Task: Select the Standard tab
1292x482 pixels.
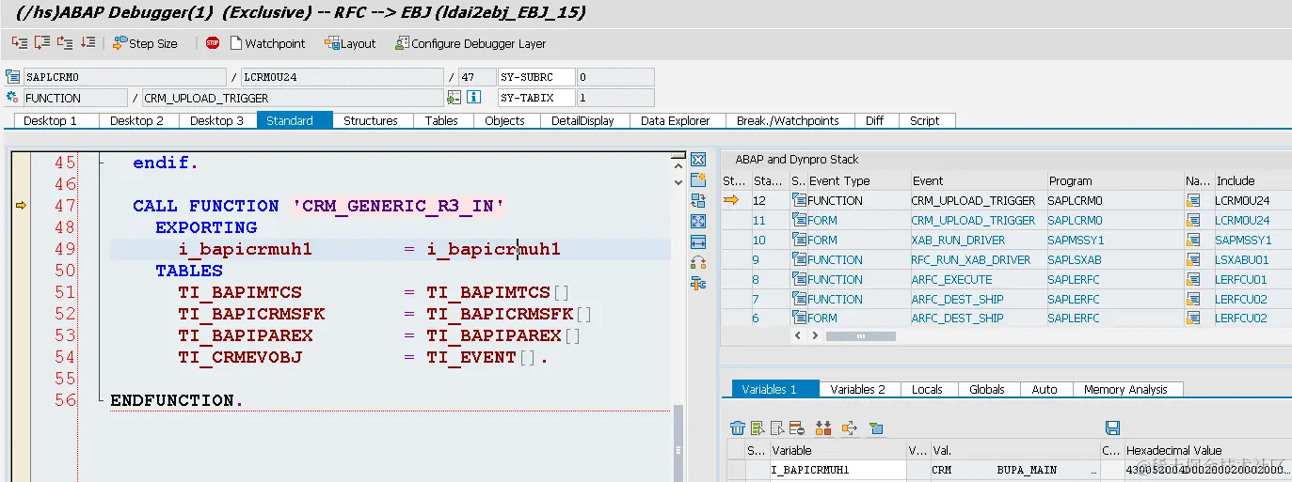Action: point(295,120)
